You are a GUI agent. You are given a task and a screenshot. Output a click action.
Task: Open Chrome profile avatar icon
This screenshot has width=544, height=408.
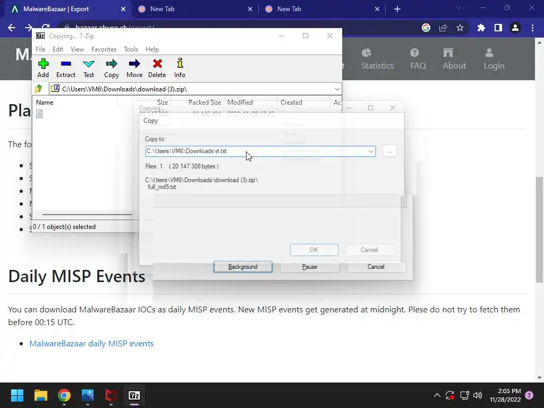[x=515, y=28]
